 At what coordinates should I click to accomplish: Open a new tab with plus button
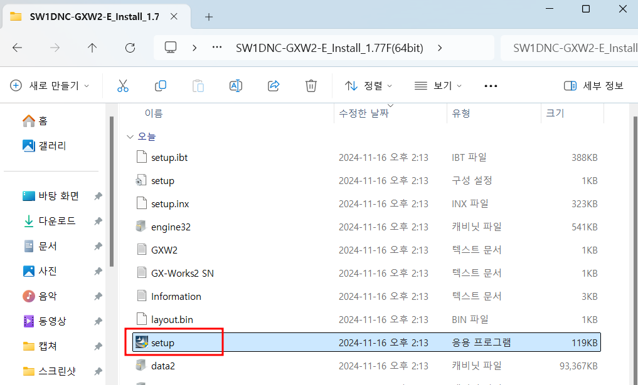[209, 17]
